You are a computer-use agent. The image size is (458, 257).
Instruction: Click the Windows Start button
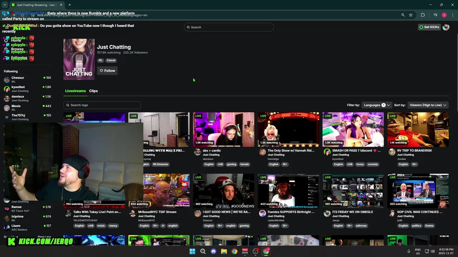click(192, 251)
